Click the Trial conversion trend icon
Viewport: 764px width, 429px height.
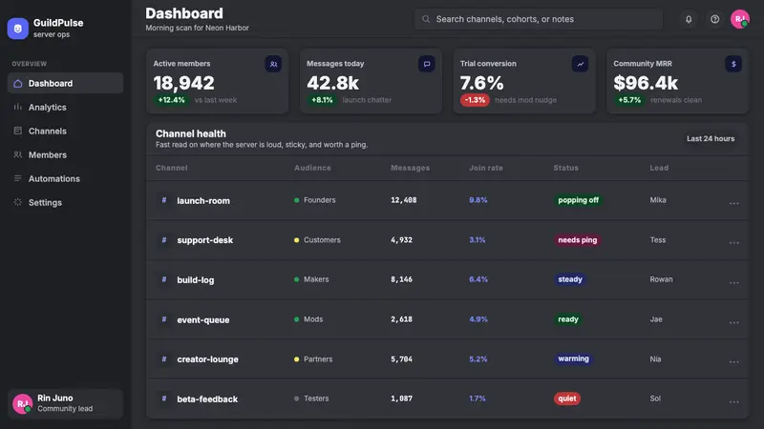coord(580,64)
